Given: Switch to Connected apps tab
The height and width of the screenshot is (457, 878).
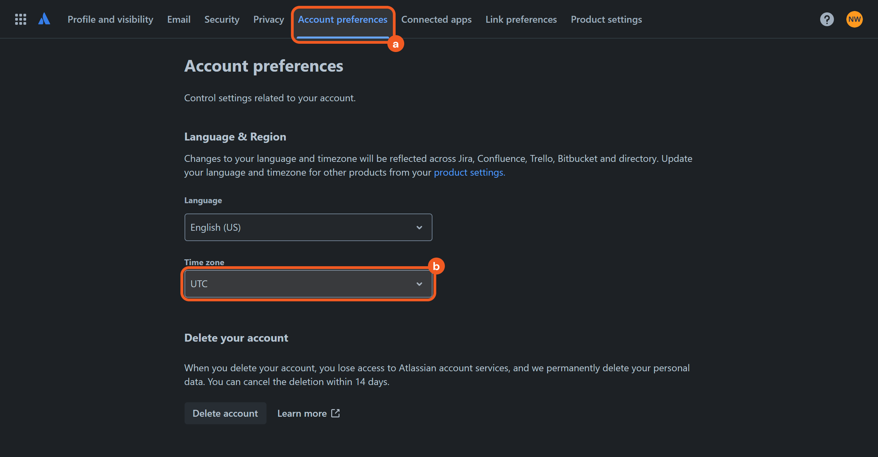Looking at the screenshot, I should [436, 20].
